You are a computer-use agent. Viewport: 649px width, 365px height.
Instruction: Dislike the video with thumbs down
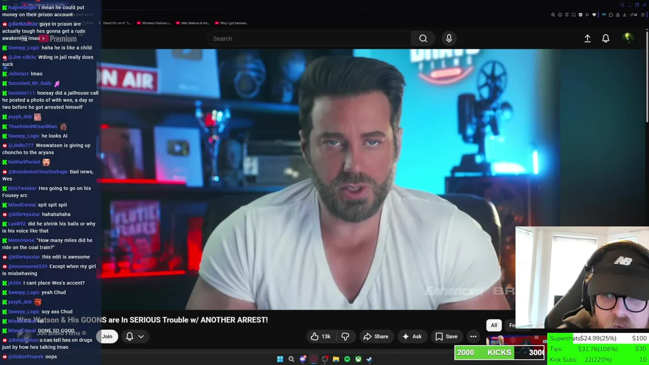point(345,336)
